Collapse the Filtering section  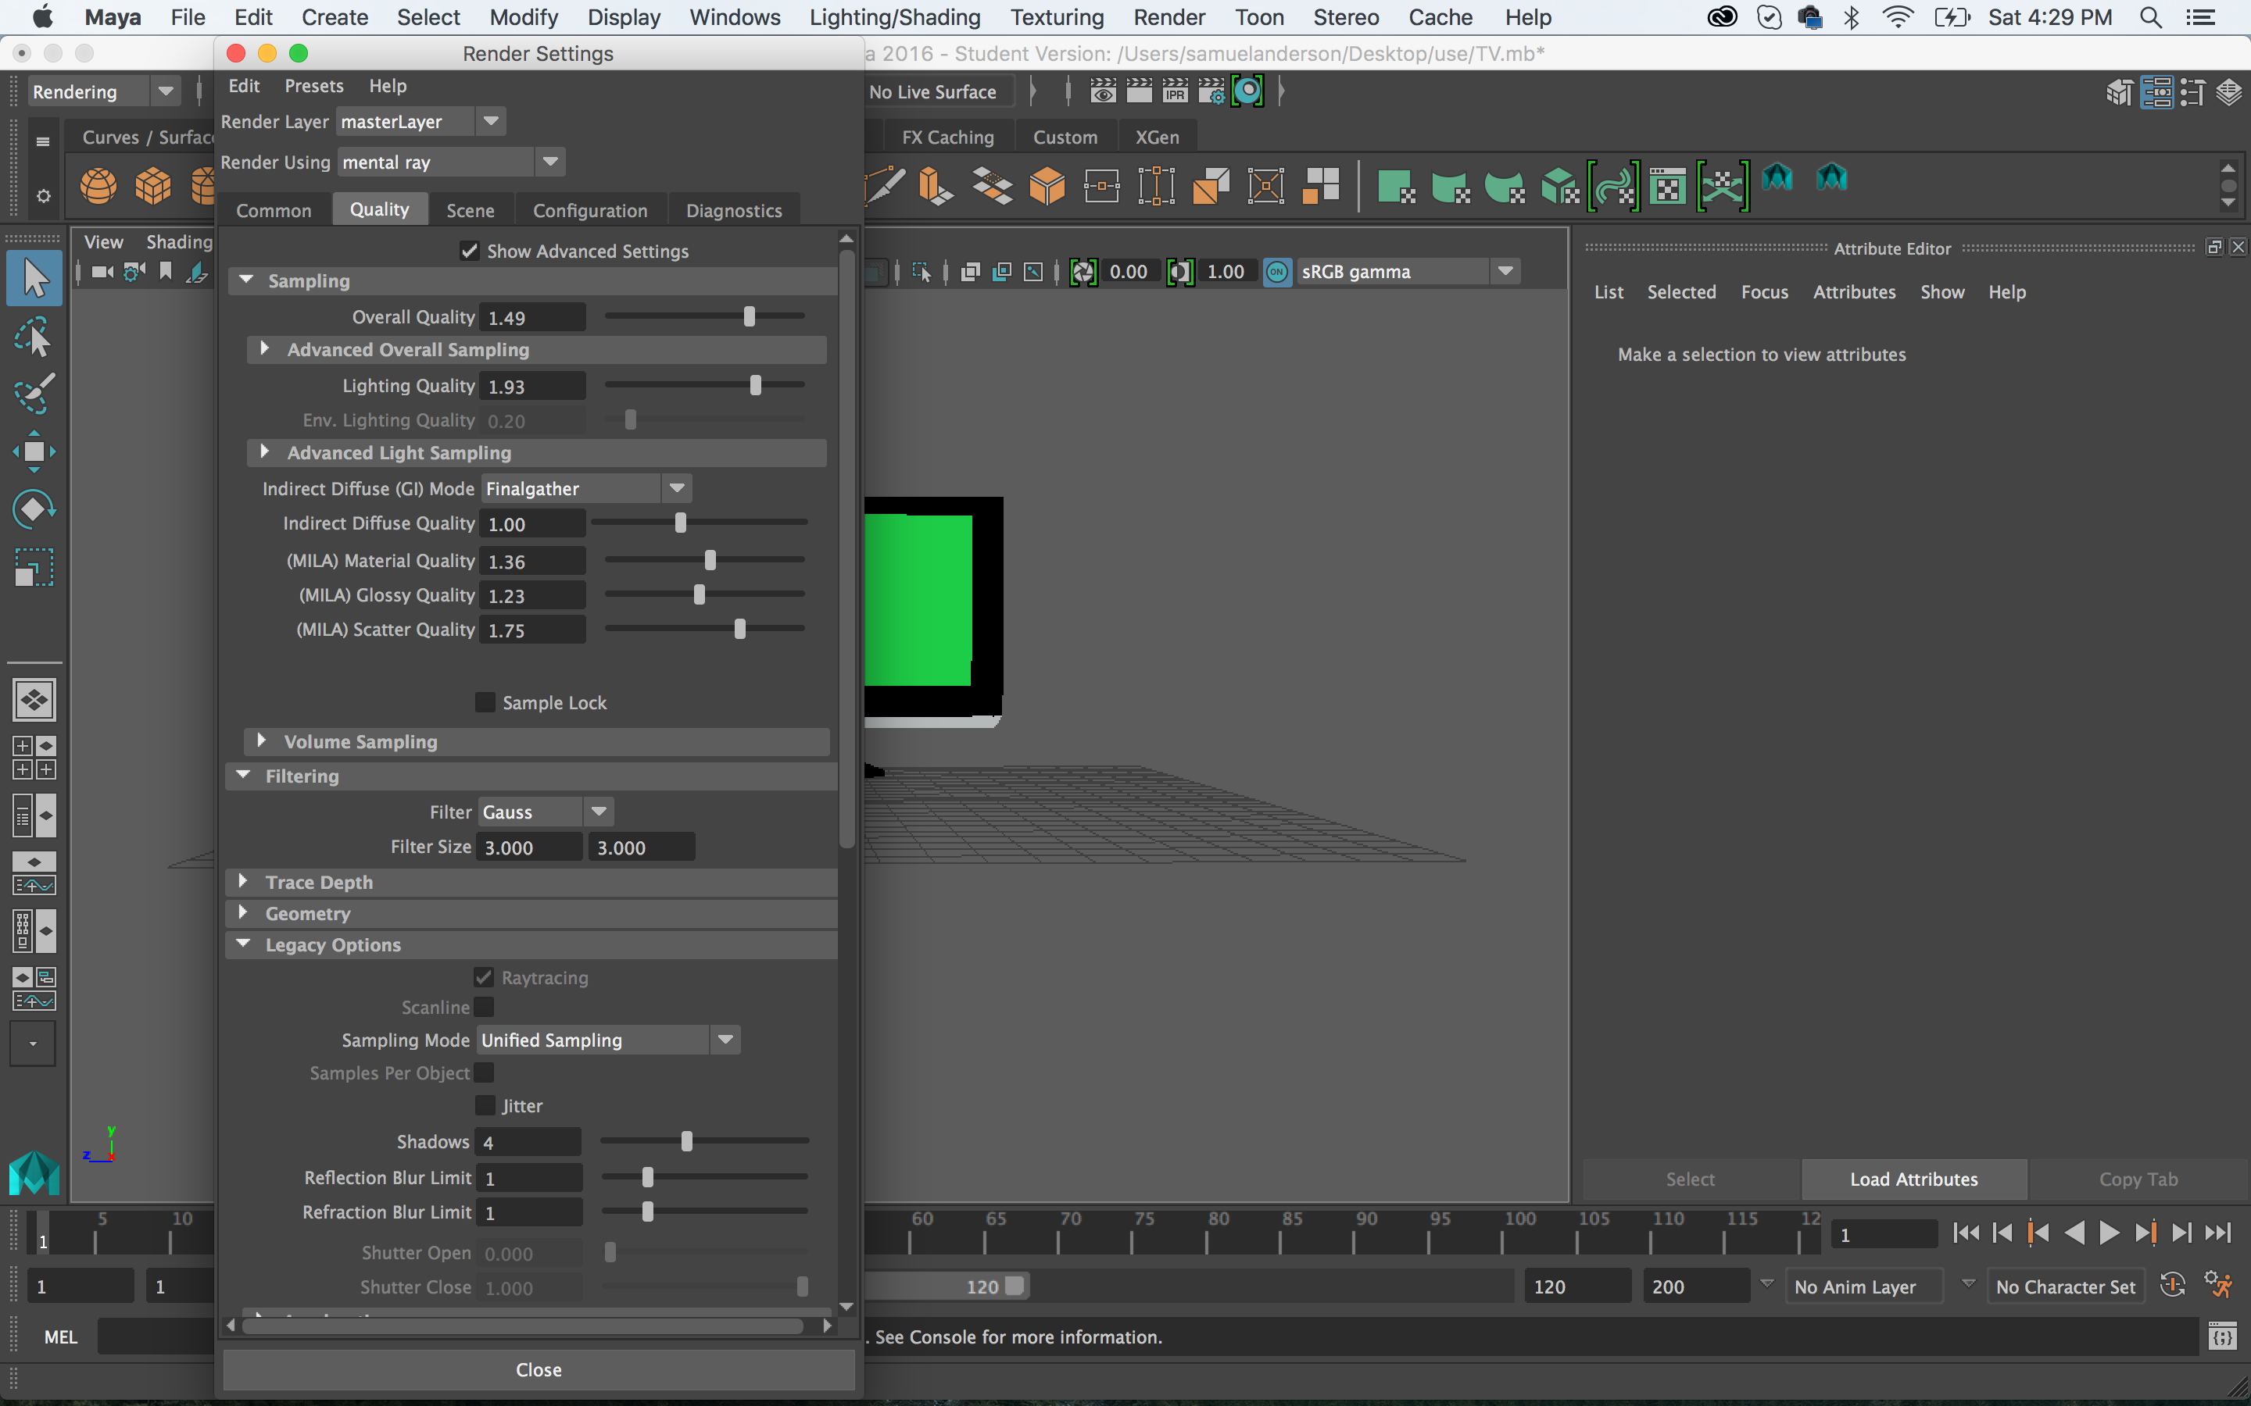pos(244,776)
